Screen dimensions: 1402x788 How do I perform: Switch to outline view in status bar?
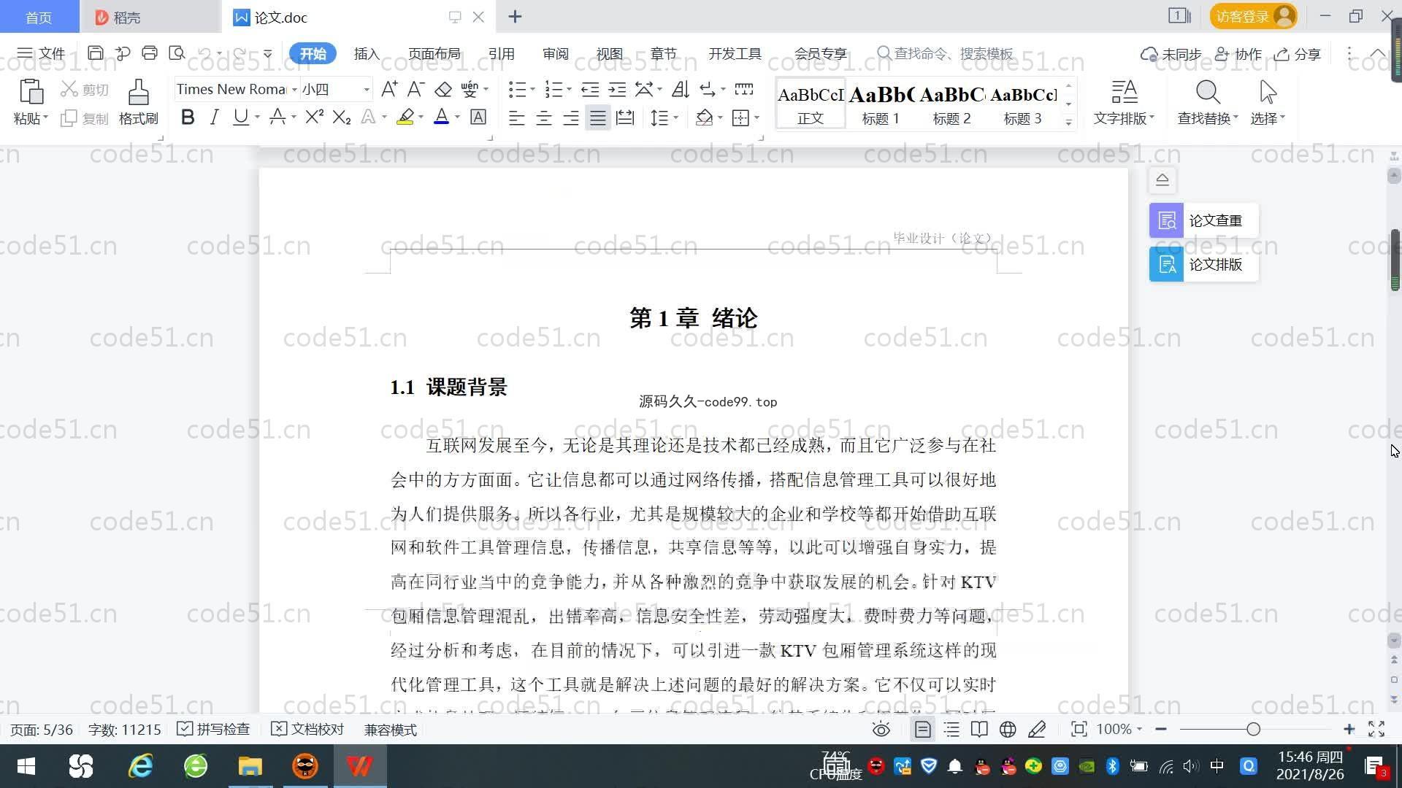[951, 729]
